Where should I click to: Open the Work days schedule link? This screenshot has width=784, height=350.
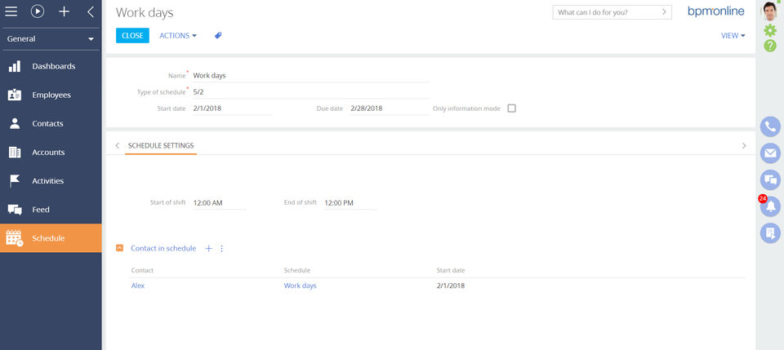click(x=300, y=286)
